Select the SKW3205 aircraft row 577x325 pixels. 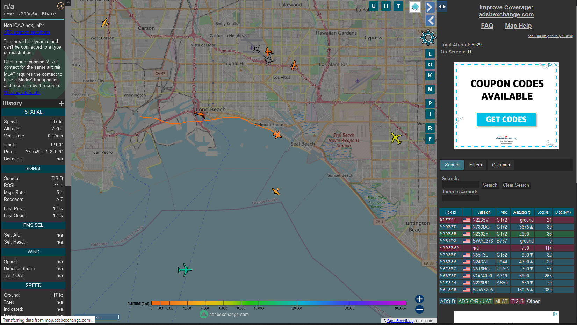point(506,290)
